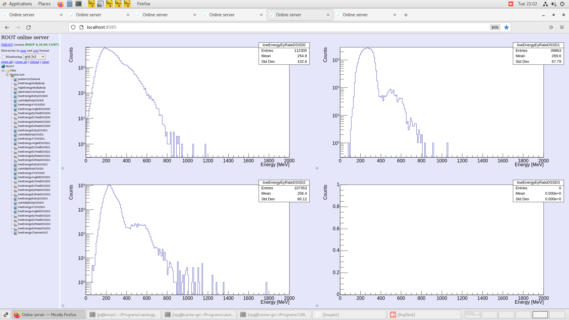Click the 'close all' link
569x320 pixels.
[x=21, y=62]
